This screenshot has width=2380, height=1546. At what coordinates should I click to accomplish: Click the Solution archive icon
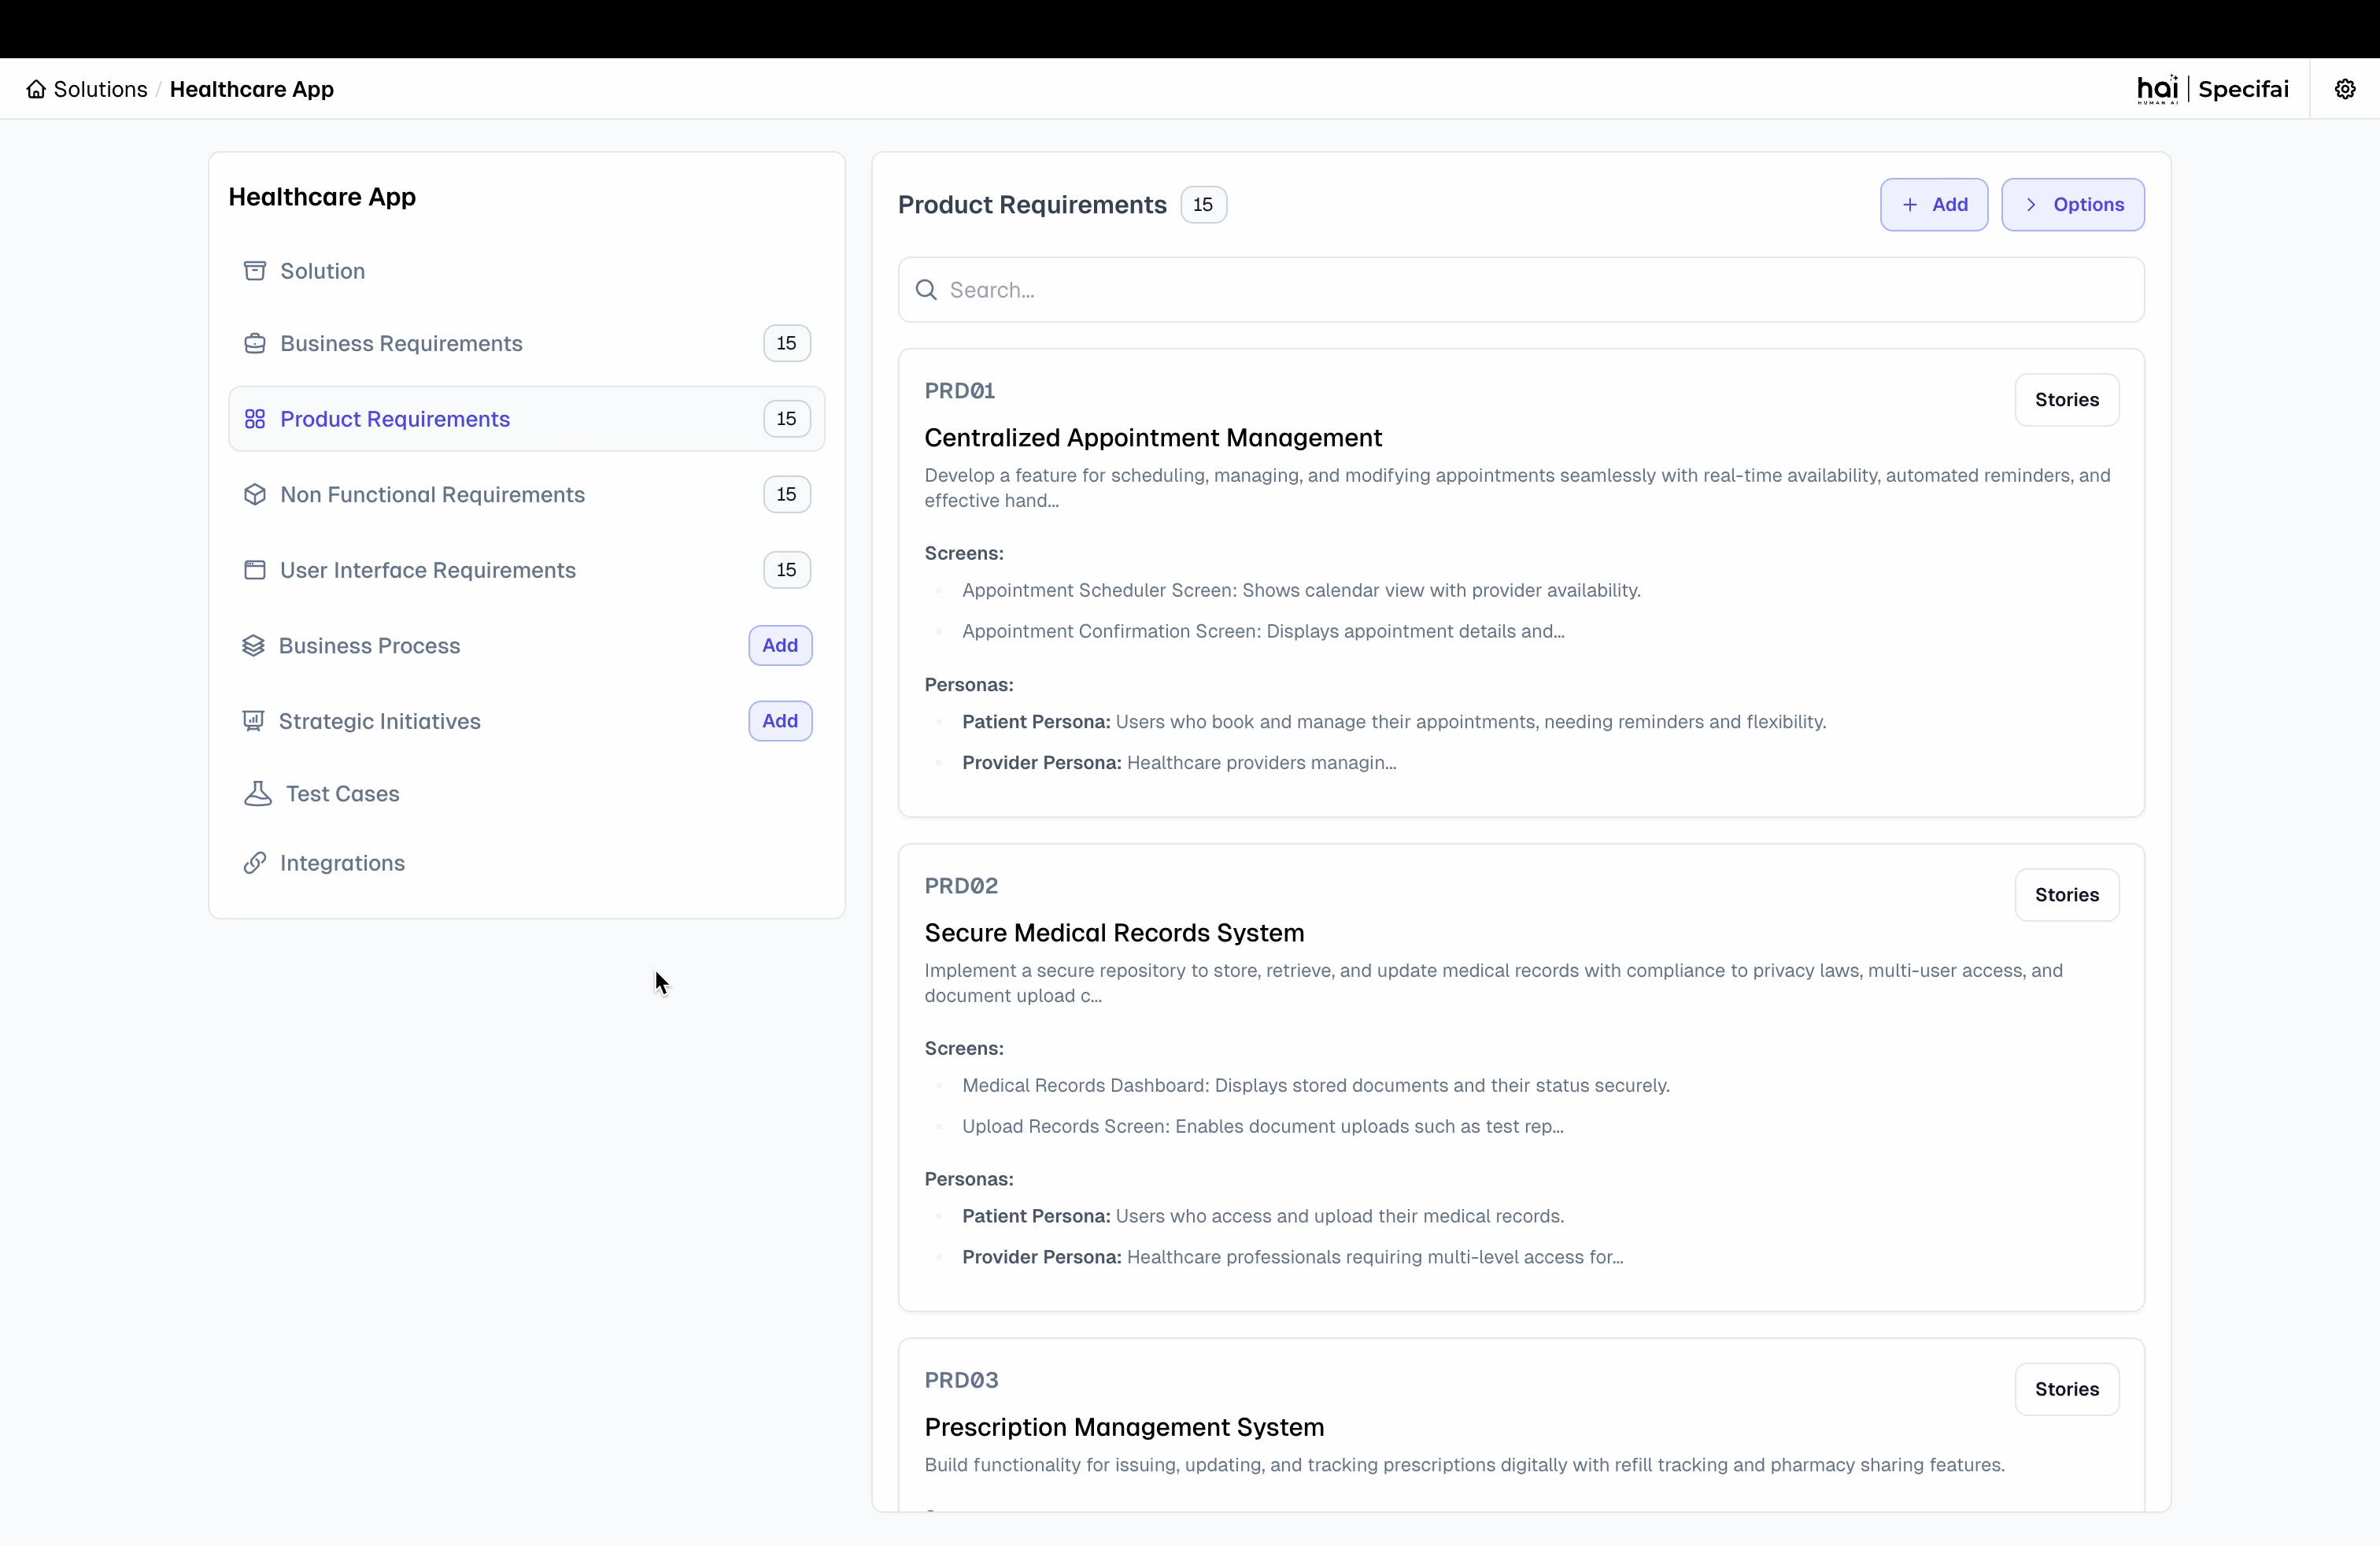coord(255,271)
